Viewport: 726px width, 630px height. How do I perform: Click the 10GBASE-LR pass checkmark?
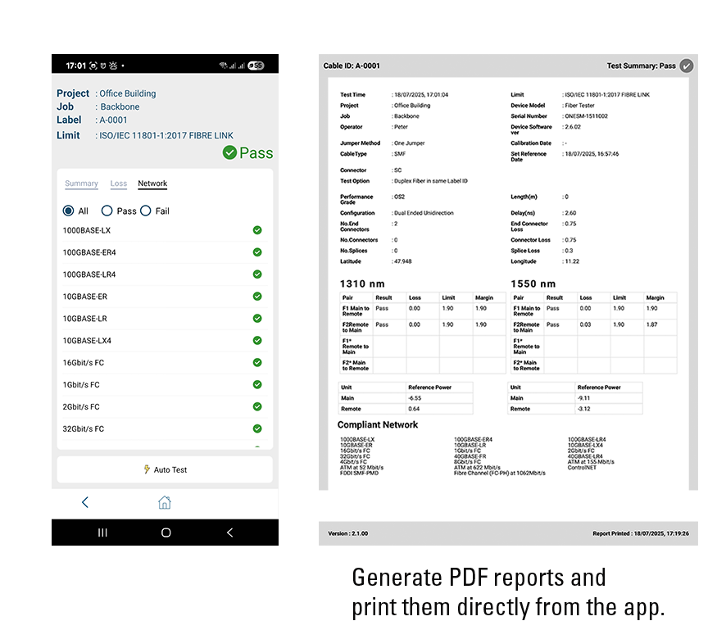[257, 319]
